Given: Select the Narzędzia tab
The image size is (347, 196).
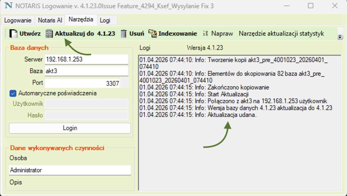Looking at the screenshot, I should (81, 19).
